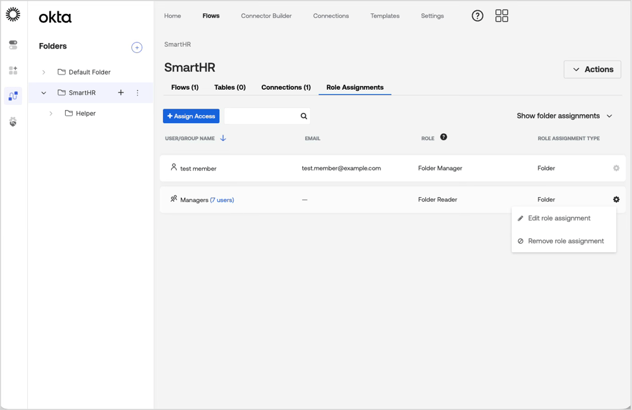632x410 pixels.
Task: Sort by User/Group Name arrow
Action: pos(223,138)
